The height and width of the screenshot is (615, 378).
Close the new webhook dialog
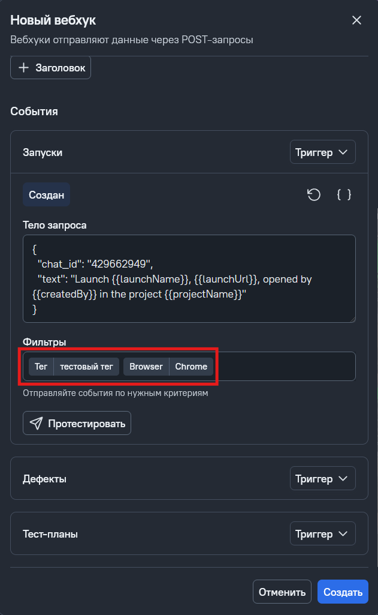[x=356, y=20]
